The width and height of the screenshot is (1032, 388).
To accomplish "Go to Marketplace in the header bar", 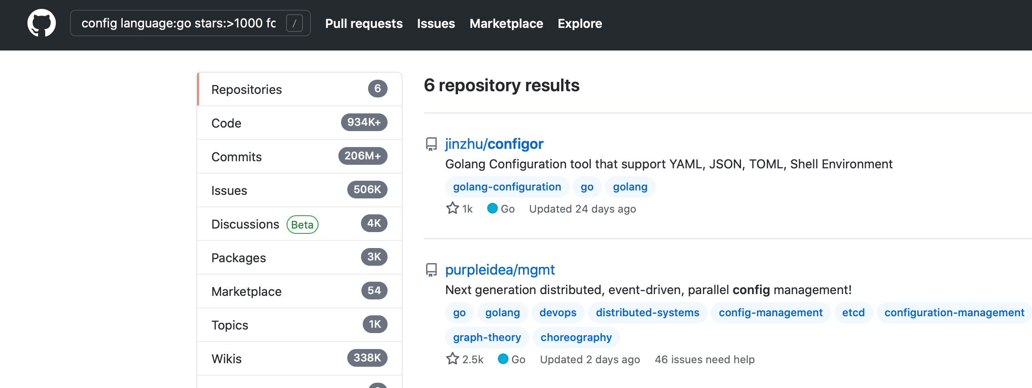I will coord(506,23).
